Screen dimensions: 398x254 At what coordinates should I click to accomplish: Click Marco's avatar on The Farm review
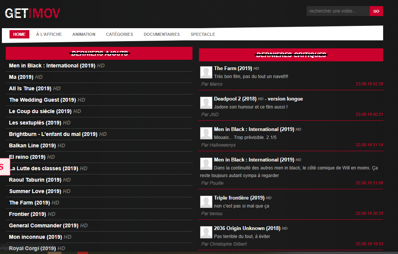206,72
